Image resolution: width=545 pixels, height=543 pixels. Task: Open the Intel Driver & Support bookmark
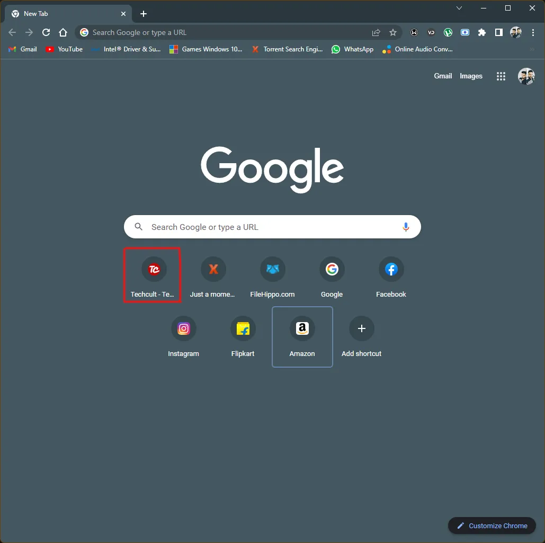pyautogui.click(x=126, y=49)
